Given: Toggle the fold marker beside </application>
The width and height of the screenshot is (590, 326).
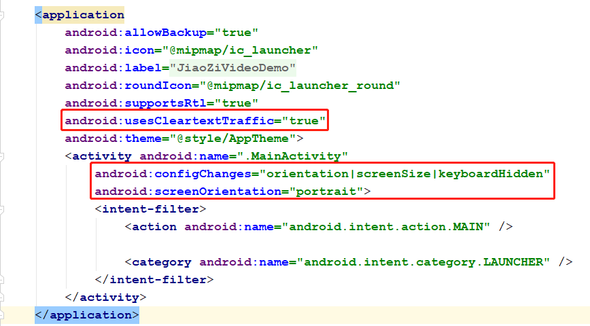Looking at the screenshot, I should (x=1, y=313).
